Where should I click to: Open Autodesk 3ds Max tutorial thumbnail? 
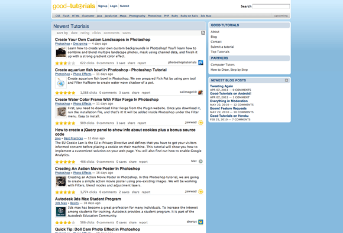(61, 212)
